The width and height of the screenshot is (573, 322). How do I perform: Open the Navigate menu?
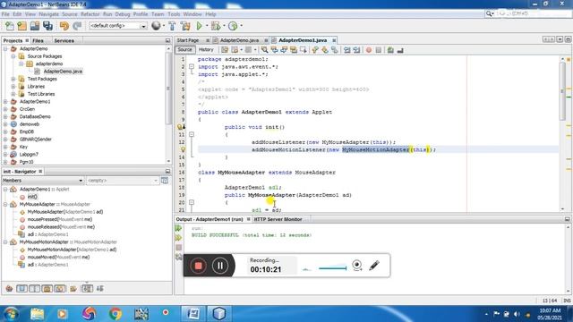pos(48,14)
